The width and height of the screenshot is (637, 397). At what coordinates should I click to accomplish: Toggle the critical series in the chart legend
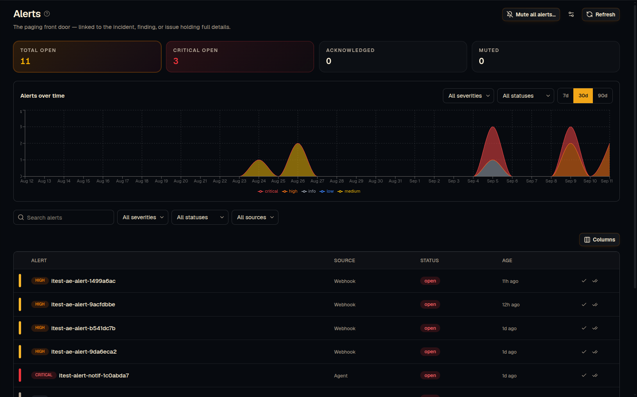coord(268,191)
